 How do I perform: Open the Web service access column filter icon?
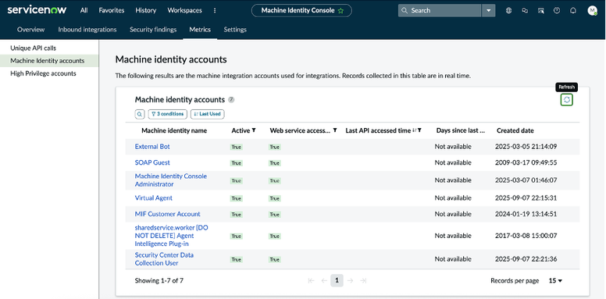point(335,130)
